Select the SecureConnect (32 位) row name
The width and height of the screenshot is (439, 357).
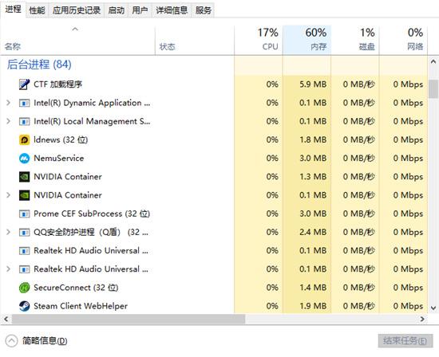[x=76, y=288]
